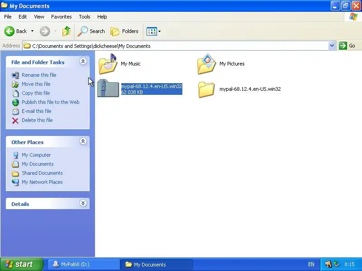The width and height of the screenshot is (362, 271).
Task: Click the Go button
Action: 347,46
